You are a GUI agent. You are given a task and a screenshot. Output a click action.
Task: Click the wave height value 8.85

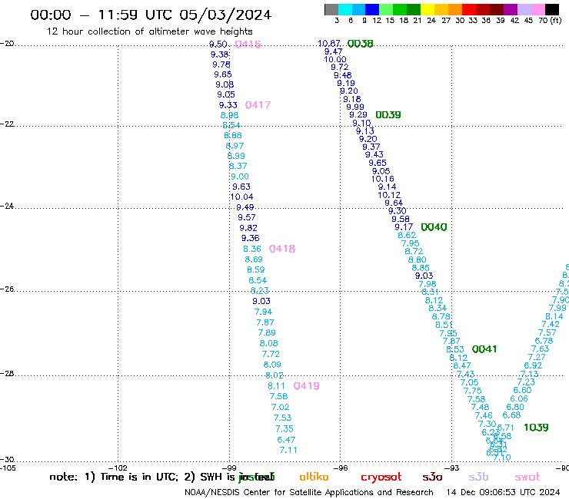point(421,268)
